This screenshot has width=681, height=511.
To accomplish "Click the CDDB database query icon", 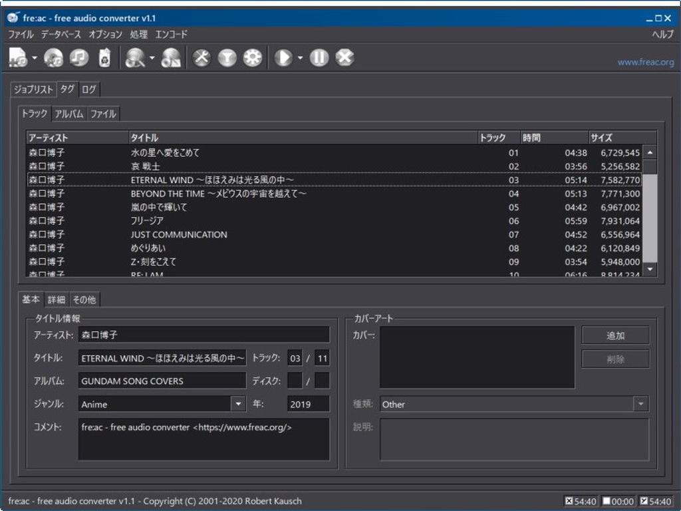I will 135,57.
